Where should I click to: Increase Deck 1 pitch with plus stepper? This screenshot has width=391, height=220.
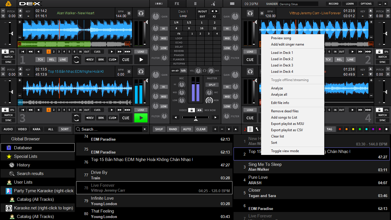3,16
